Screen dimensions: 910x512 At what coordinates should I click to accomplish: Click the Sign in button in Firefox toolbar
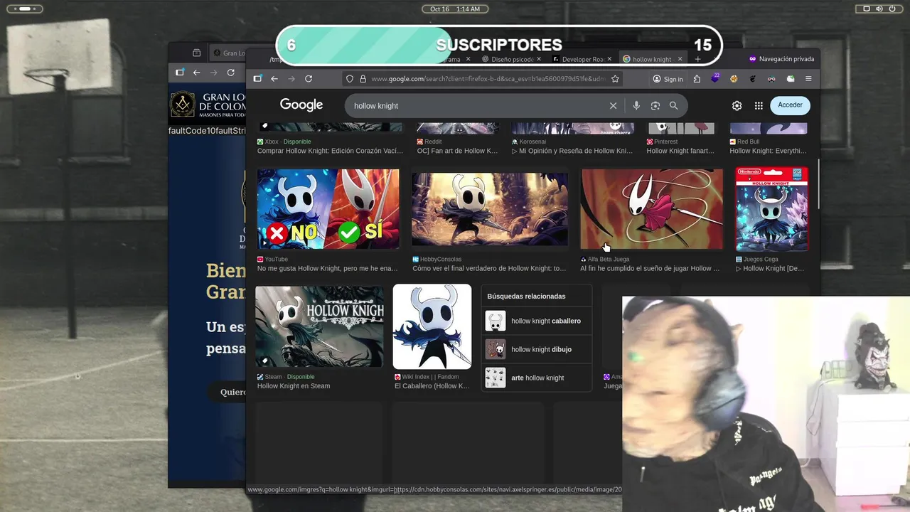pyautogui.click(x=668, y=79)
